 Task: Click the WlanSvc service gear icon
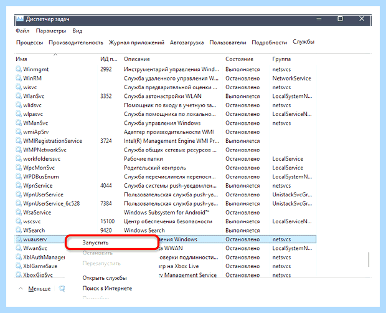[x=19, y=96]
